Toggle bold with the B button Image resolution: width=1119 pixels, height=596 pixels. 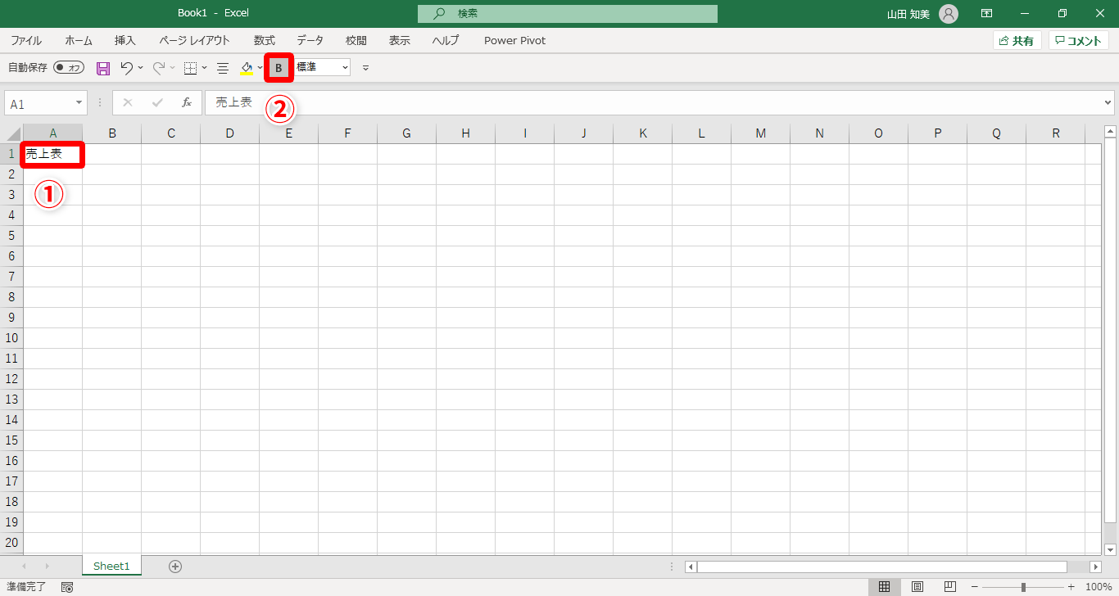point(279,68)
